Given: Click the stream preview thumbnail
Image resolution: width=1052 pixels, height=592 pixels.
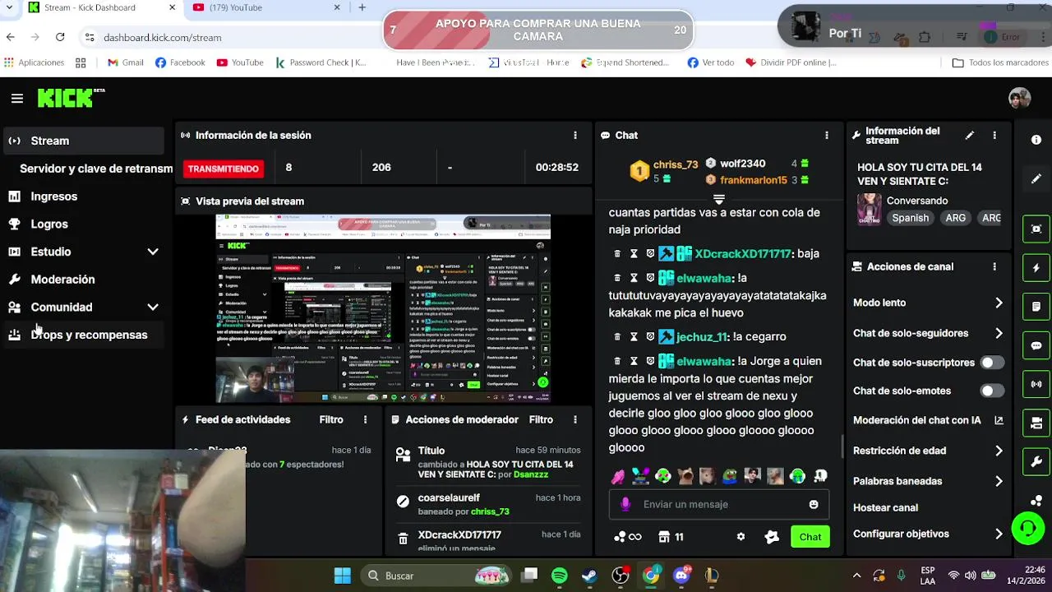Looking at the screenshot, I should pyautogui.click(x=383, y=308).
